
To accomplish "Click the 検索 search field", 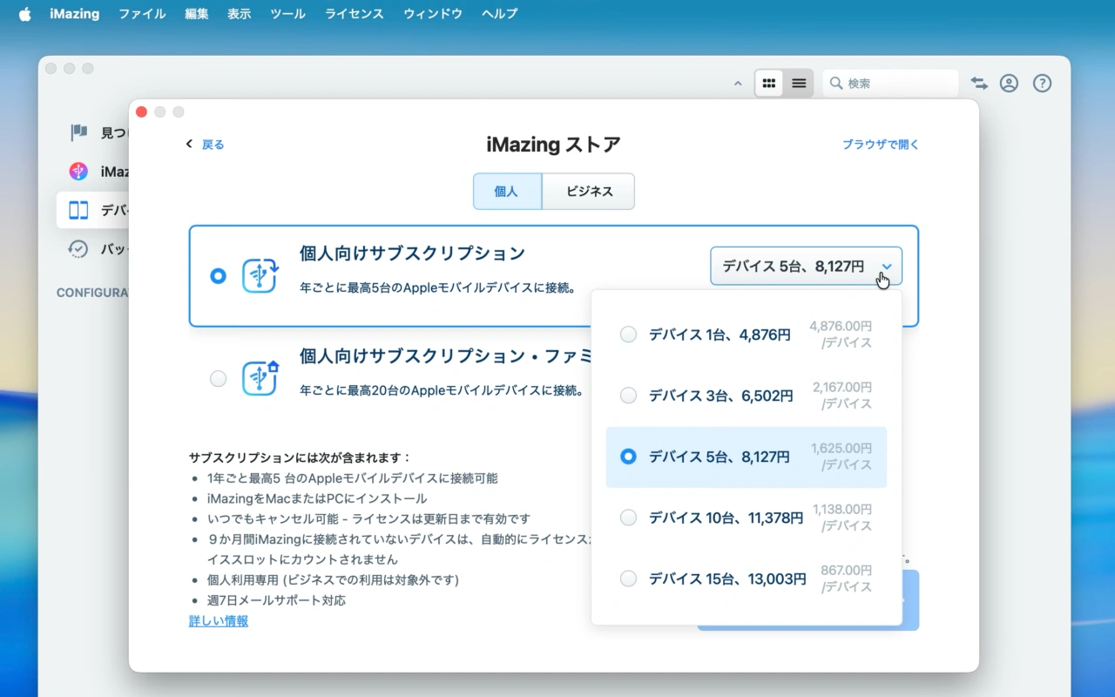I will pos(890,84).
